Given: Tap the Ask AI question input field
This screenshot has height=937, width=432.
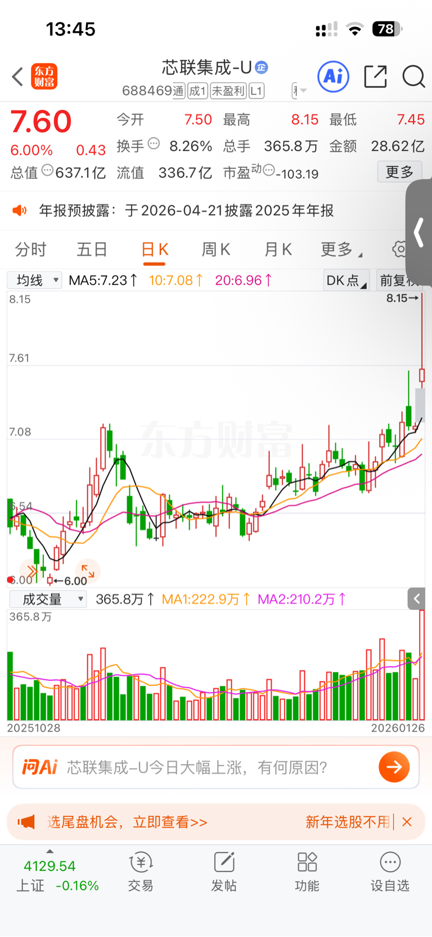Looking at the screenshot, I should coord(216,767).
